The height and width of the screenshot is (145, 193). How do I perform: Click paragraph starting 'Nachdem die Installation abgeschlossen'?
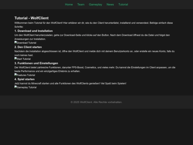pos(94,53)
